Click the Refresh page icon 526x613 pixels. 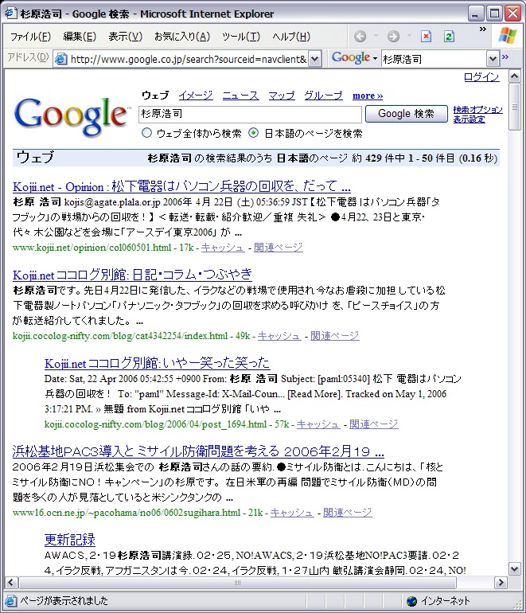click(449, 37)
